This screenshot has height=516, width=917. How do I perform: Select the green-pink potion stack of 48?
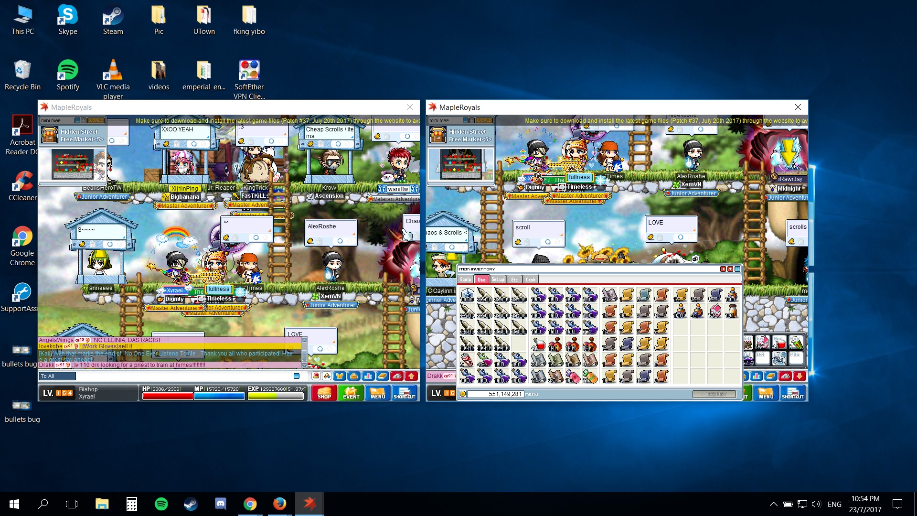coord(484,360)
